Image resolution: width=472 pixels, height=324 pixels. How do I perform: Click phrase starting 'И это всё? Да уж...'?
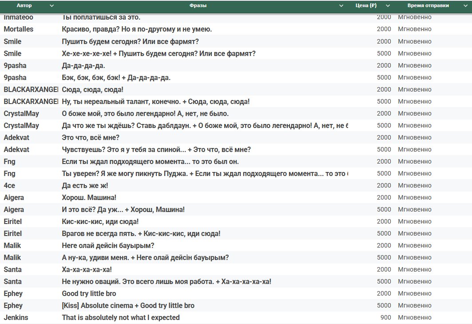tap(123, 209)
